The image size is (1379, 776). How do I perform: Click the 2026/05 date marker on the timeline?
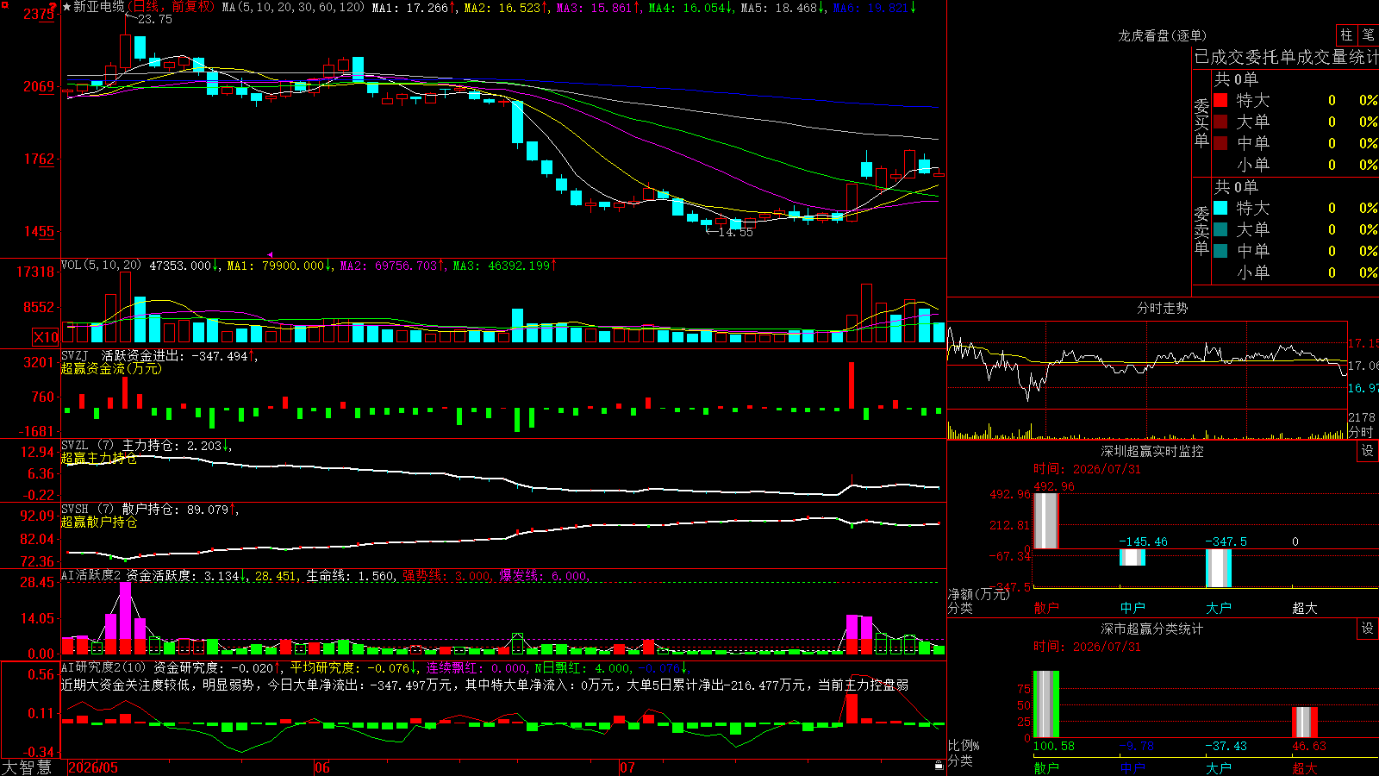click(93, 767)
